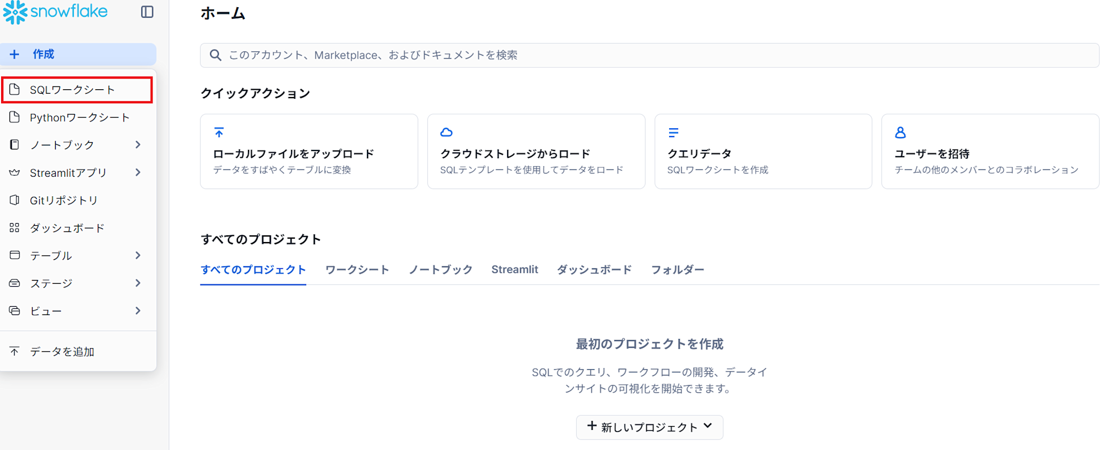Click the 最初のプロジェクトを作成 text
The image size is (1117, 450).
click(x=650, y=344)
